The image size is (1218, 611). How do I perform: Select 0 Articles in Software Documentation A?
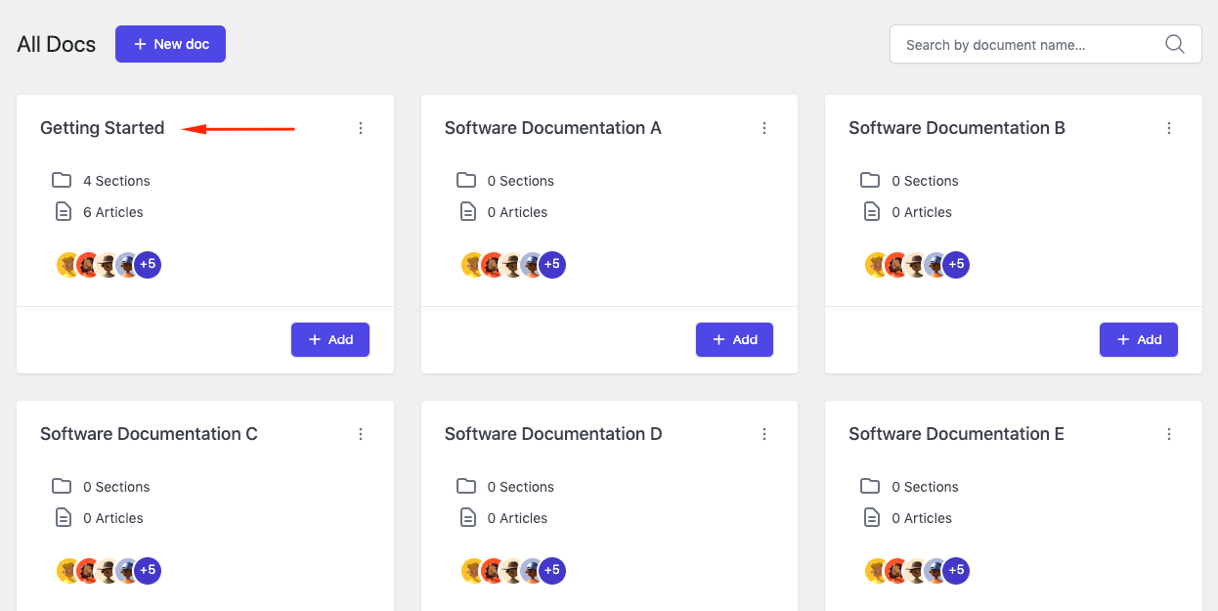click(517, 212)
